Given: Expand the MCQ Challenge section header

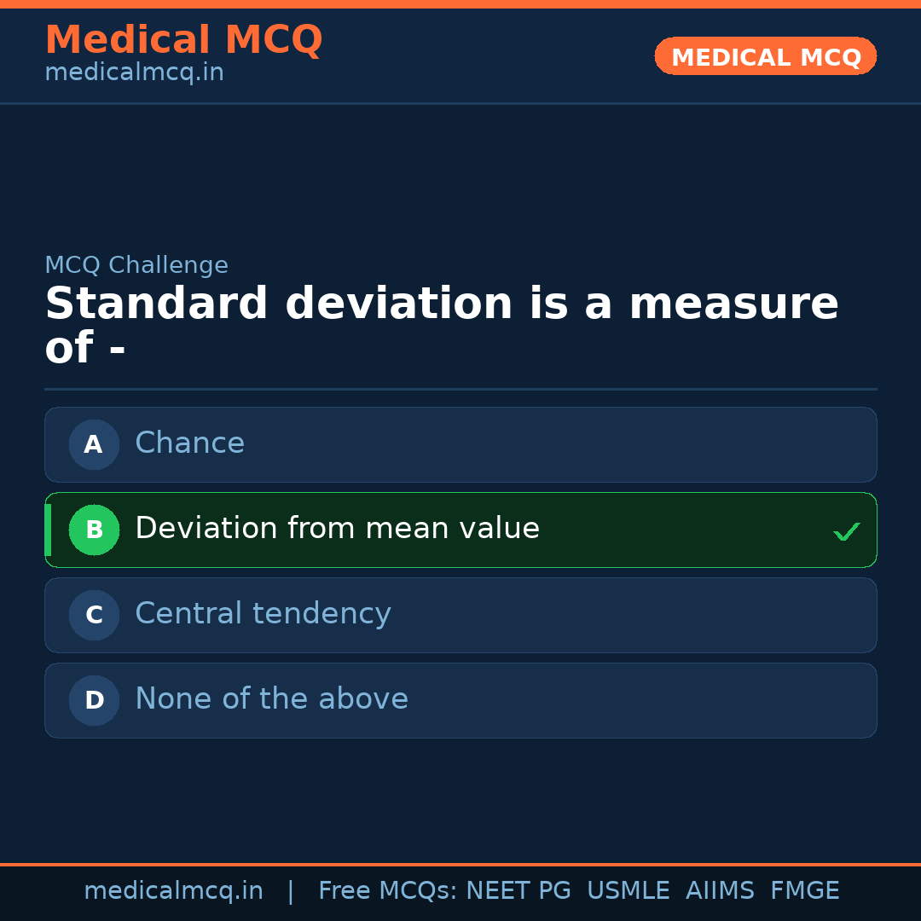Looking at the screenshot, I should coord(136,265).
